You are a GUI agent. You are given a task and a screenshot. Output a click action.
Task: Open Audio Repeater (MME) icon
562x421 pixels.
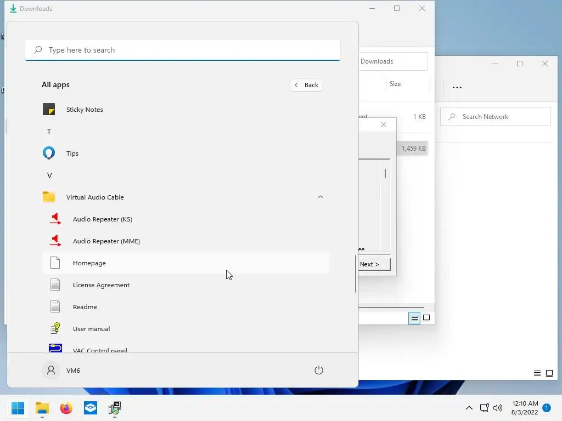[55, 241]
